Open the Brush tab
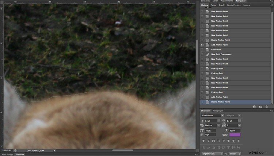 click(221, 5)
